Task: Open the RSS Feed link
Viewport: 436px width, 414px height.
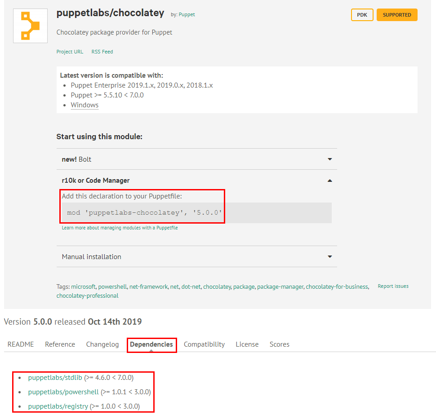Action: coord(102,52)
